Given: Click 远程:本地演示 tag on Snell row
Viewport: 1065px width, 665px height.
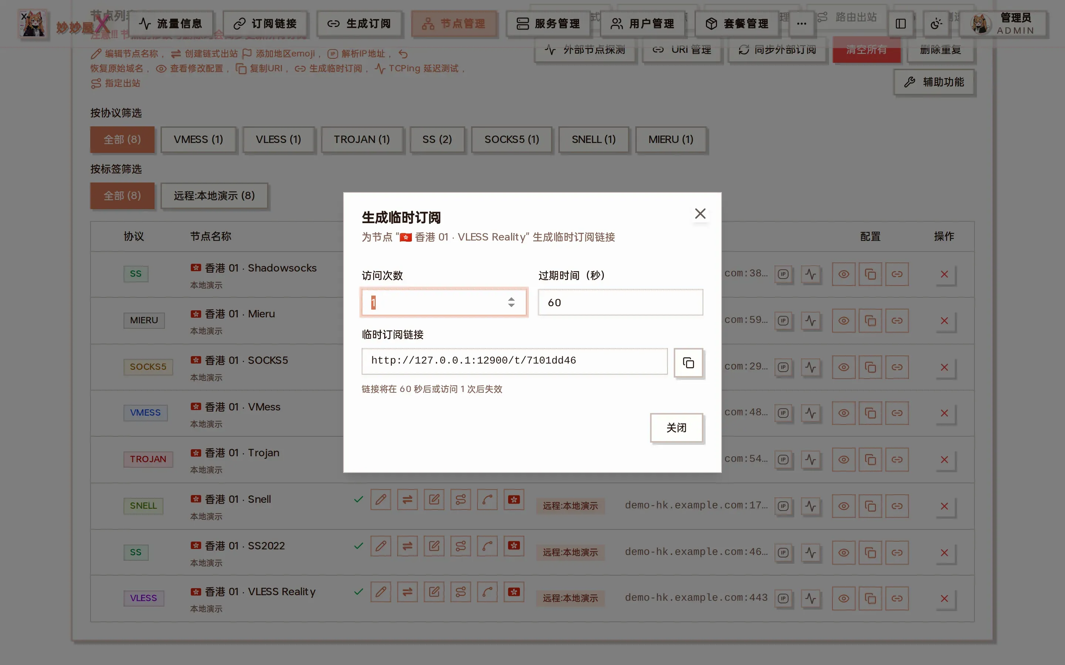Looking at the screenshot, I should click(570, 506).
